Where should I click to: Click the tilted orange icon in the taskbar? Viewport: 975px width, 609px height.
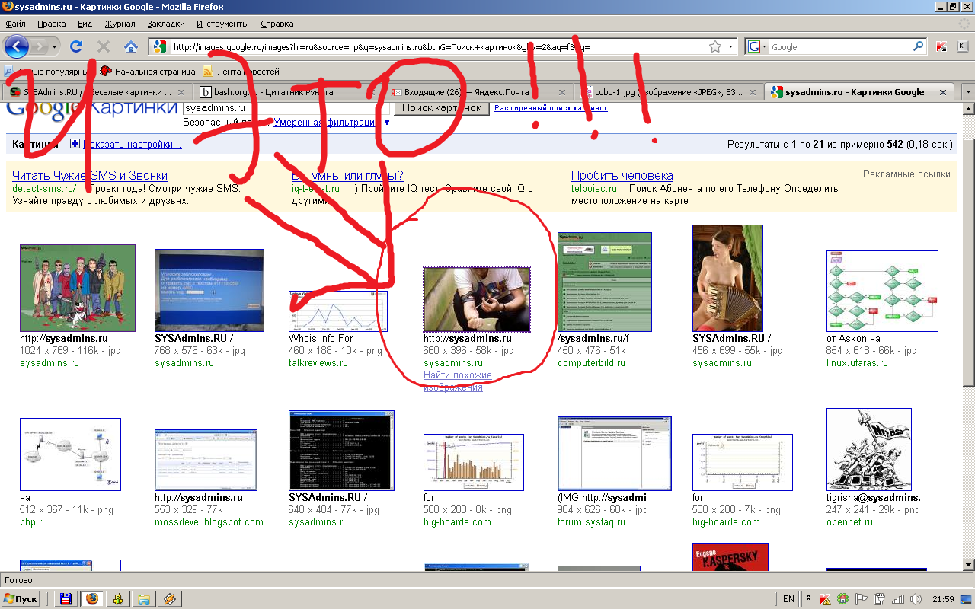pyautogui.click(x=169, y=598)
